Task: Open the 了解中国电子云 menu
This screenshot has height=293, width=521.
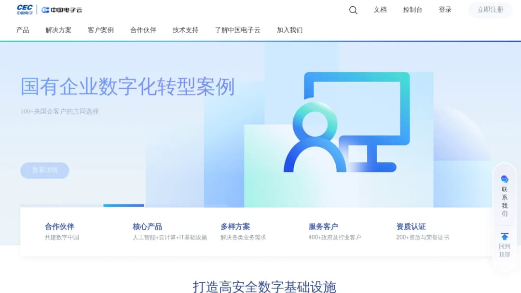Action: click(237, 30)
